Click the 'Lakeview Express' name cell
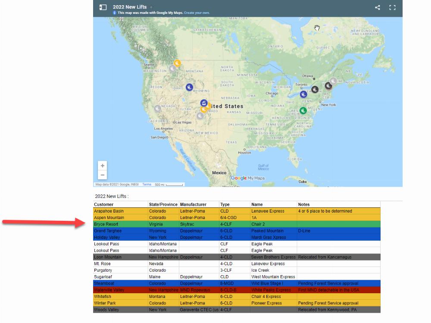This screenshot has height=323, width=431. [x=274, y=263]
